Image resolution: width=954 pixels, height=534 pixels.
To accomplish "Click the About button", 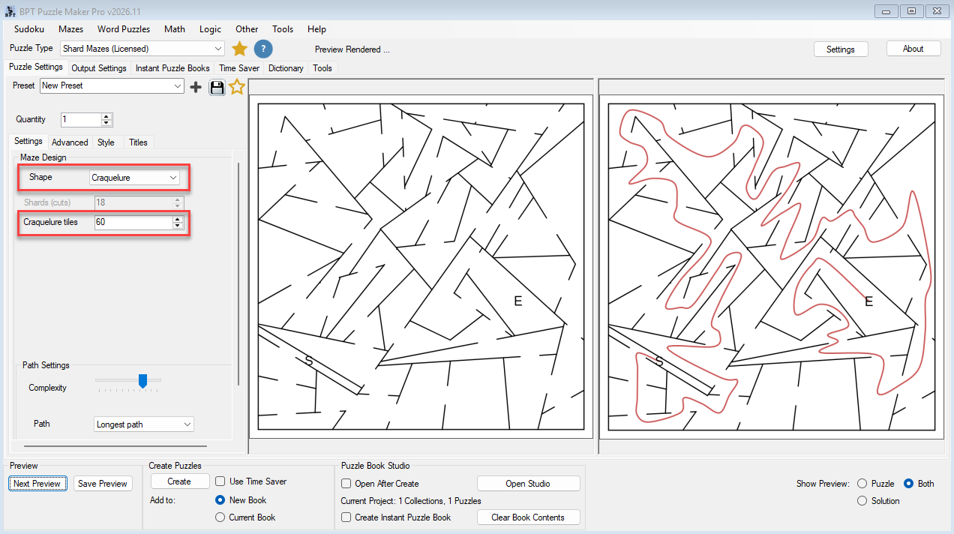I will coord(913,49).
